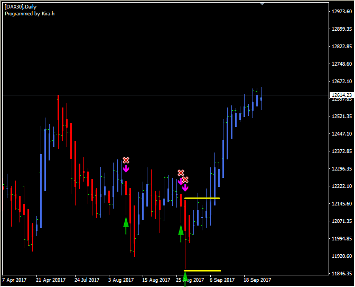
Task: Click the price axis value 11920.60
Action: tap(342, 256)
